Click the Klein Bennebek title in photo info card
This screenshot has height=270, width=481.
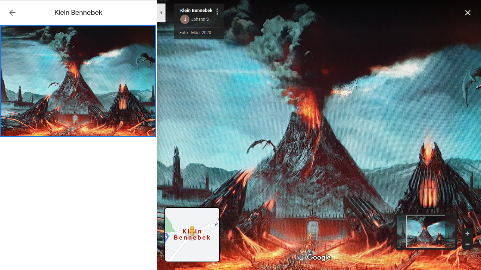pos(196,11)
